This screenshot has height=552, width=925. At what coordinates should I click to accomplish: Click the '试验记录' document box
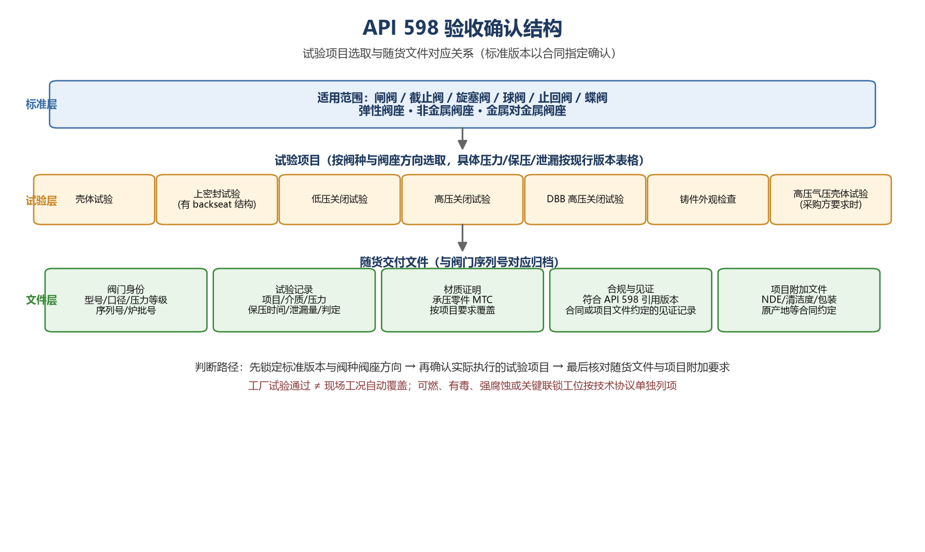(294, 300)
